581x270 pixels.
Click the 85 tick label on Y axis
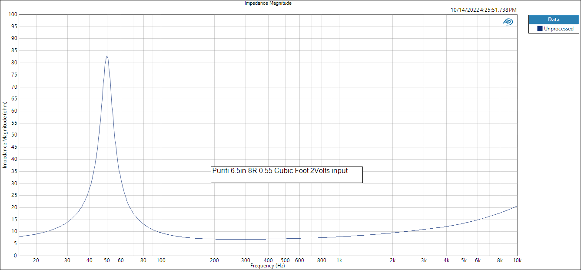tap(14, 50)
